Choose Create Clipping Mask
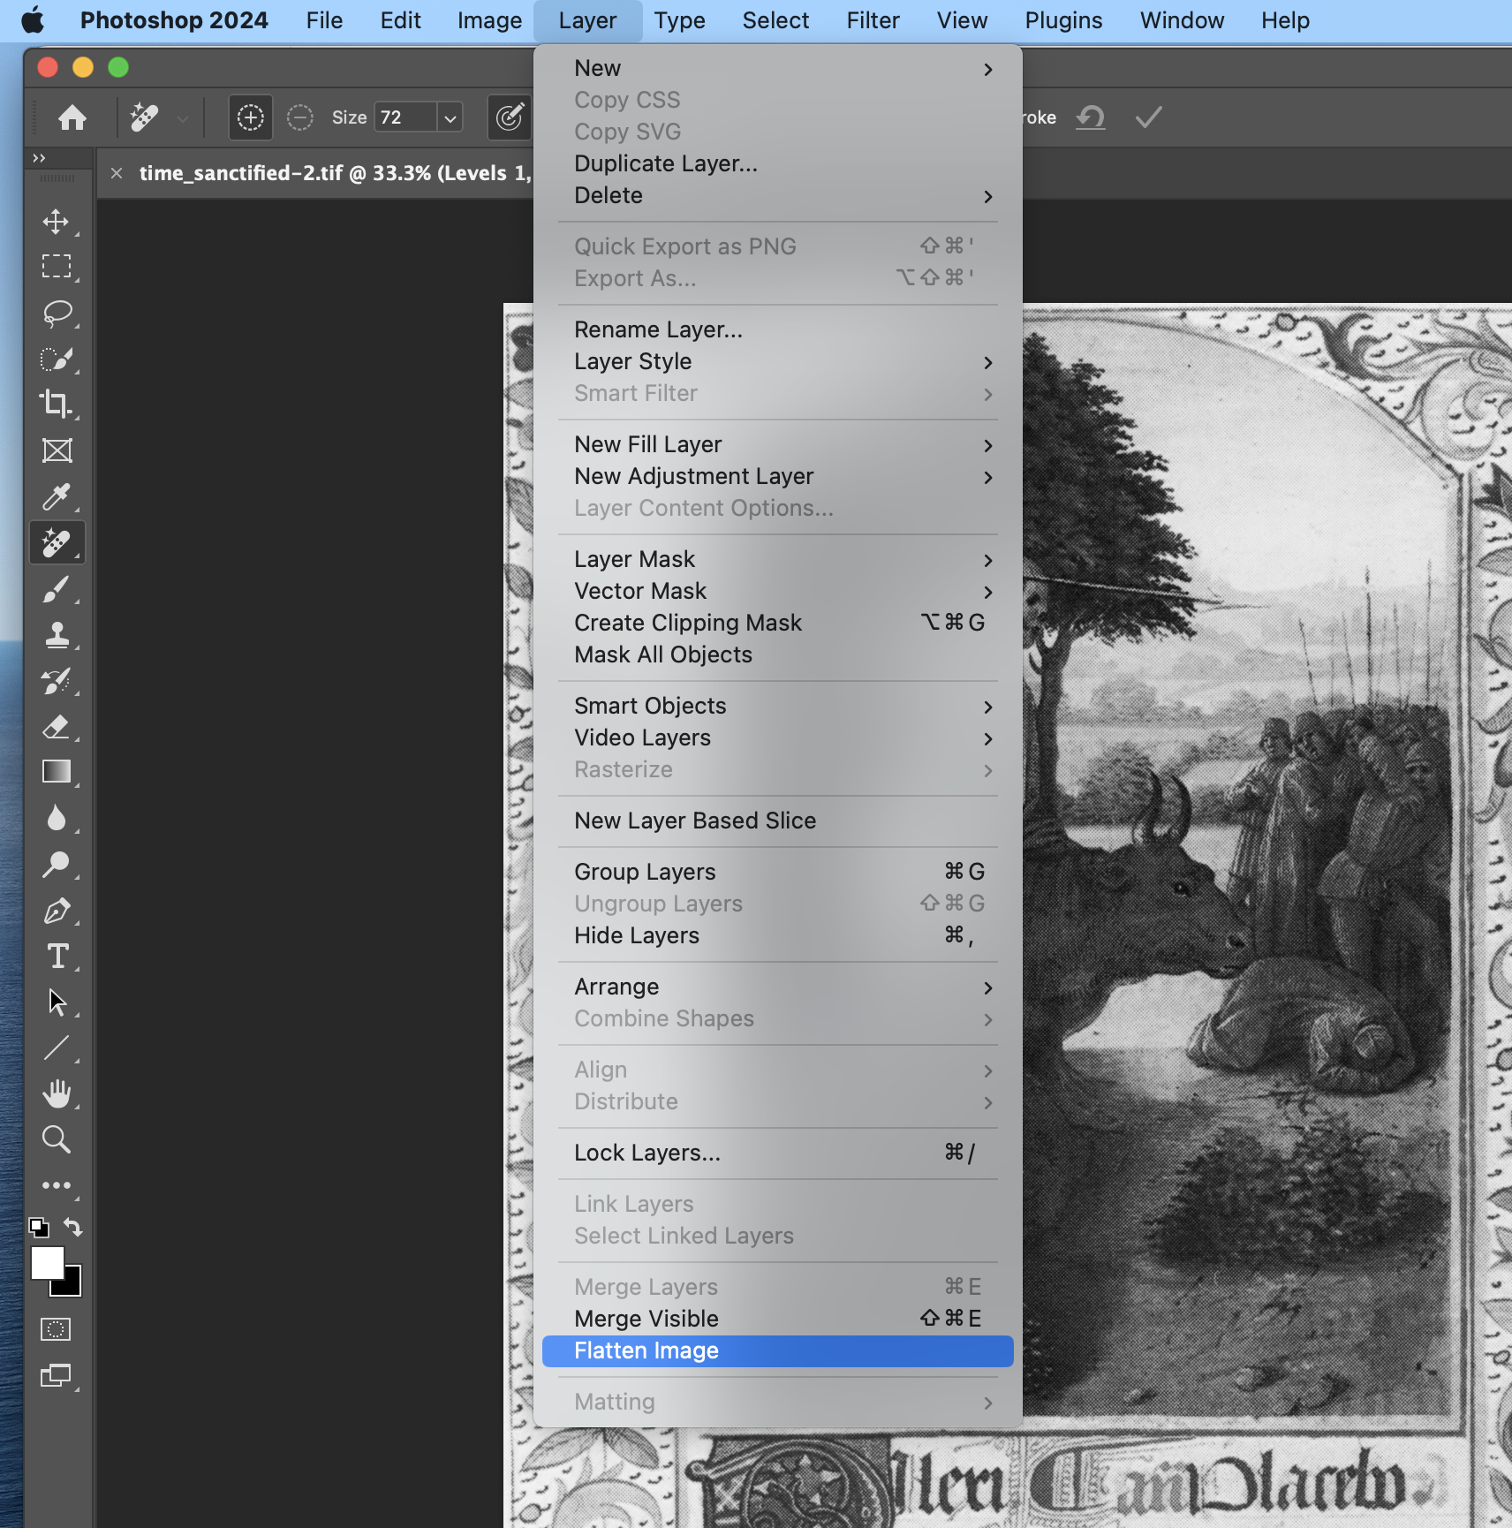 tap(777, 623)
